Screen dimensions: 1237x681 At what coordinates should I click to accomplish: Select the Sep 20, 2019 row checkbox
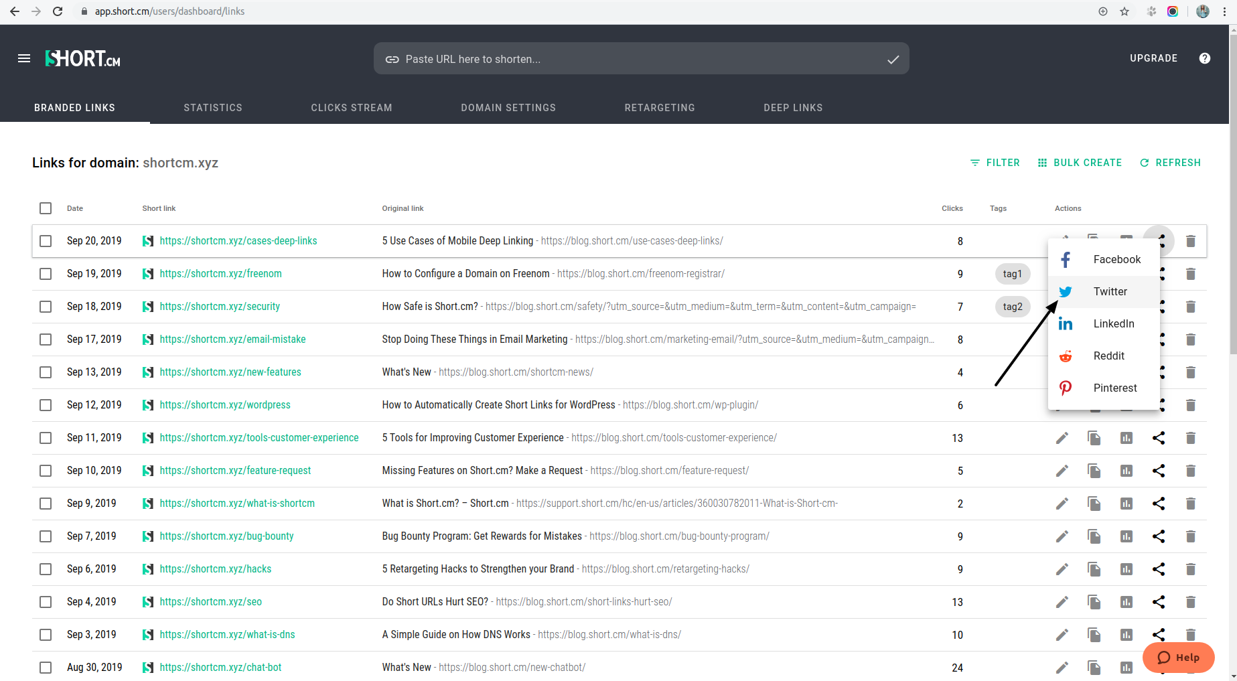(x=46, y=241)
